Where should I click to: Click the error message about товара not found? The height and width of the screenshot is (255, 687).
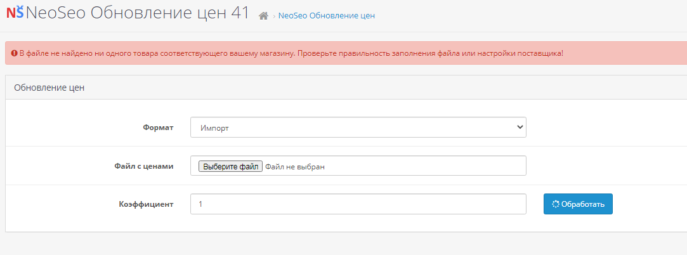coord(291,53)
